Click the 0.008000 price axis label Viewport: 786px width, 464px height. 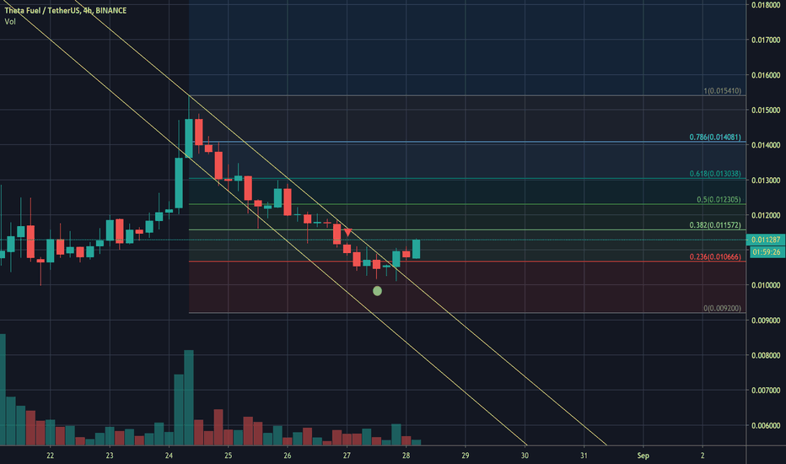coord(766,355)
